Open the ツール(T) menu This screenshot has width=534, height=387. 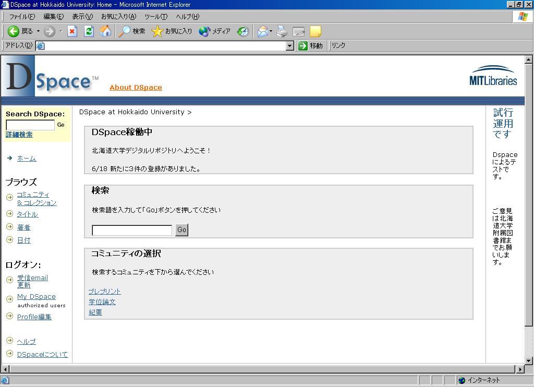[x=156, y=16]
